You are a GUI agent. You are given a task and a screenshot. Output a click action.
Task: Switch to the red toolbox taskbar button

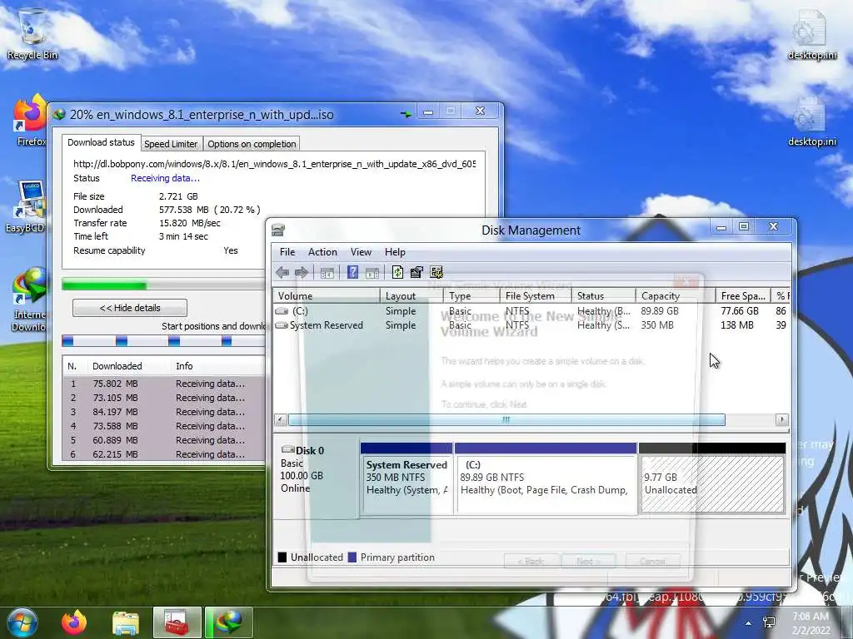pyautogui.click(x=177, y=622)
